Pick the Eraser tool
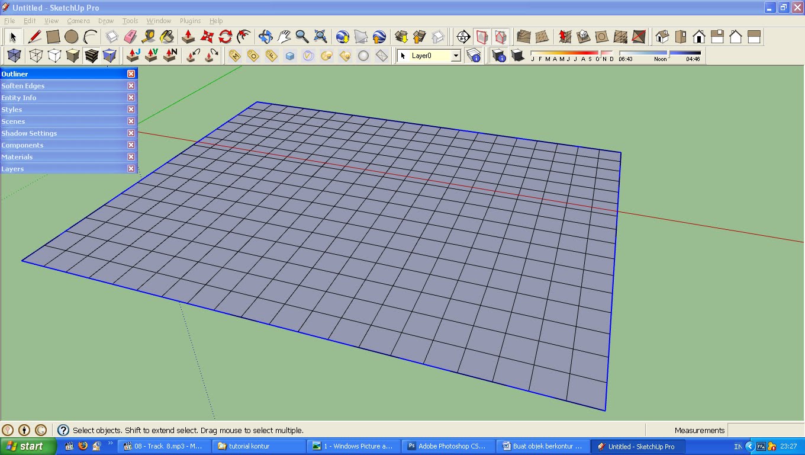Viewport: 805px width, 455px height. click(x=130, y=37)
